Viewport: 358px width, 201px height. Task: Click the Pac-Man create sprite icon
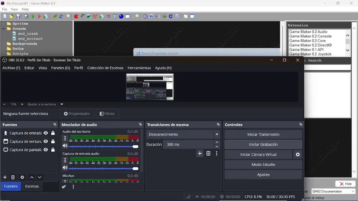pos(76,16)
